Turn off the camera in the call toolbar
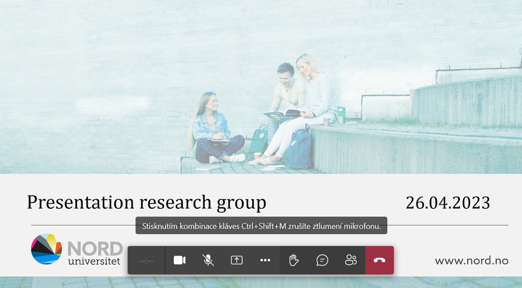 [179, 260]
